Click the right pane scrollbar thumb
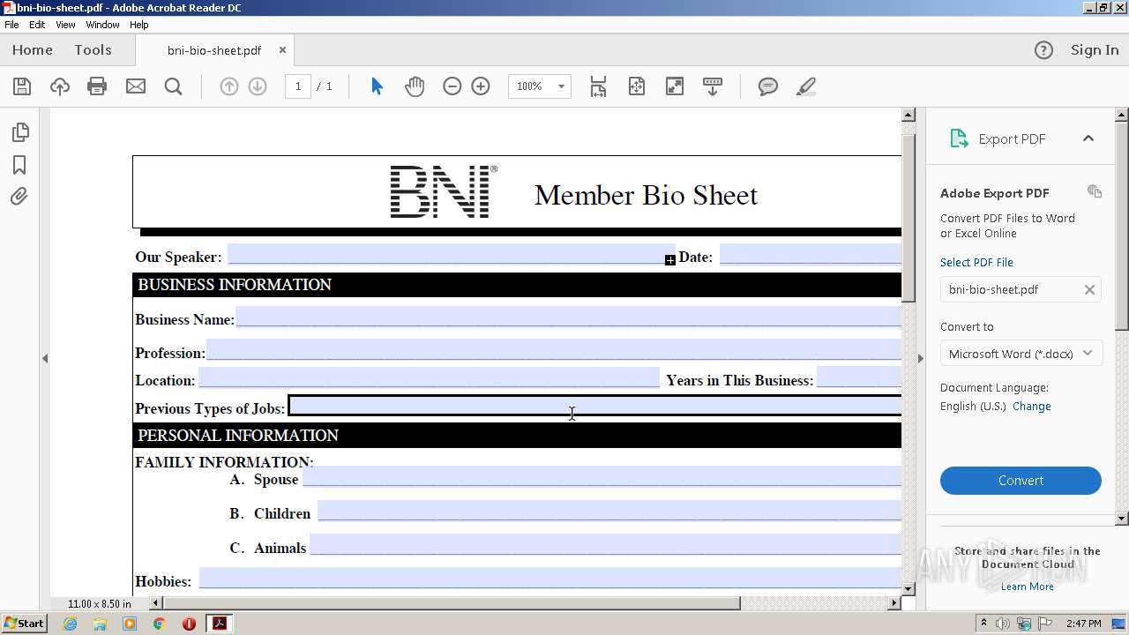 click(1122, 227)
